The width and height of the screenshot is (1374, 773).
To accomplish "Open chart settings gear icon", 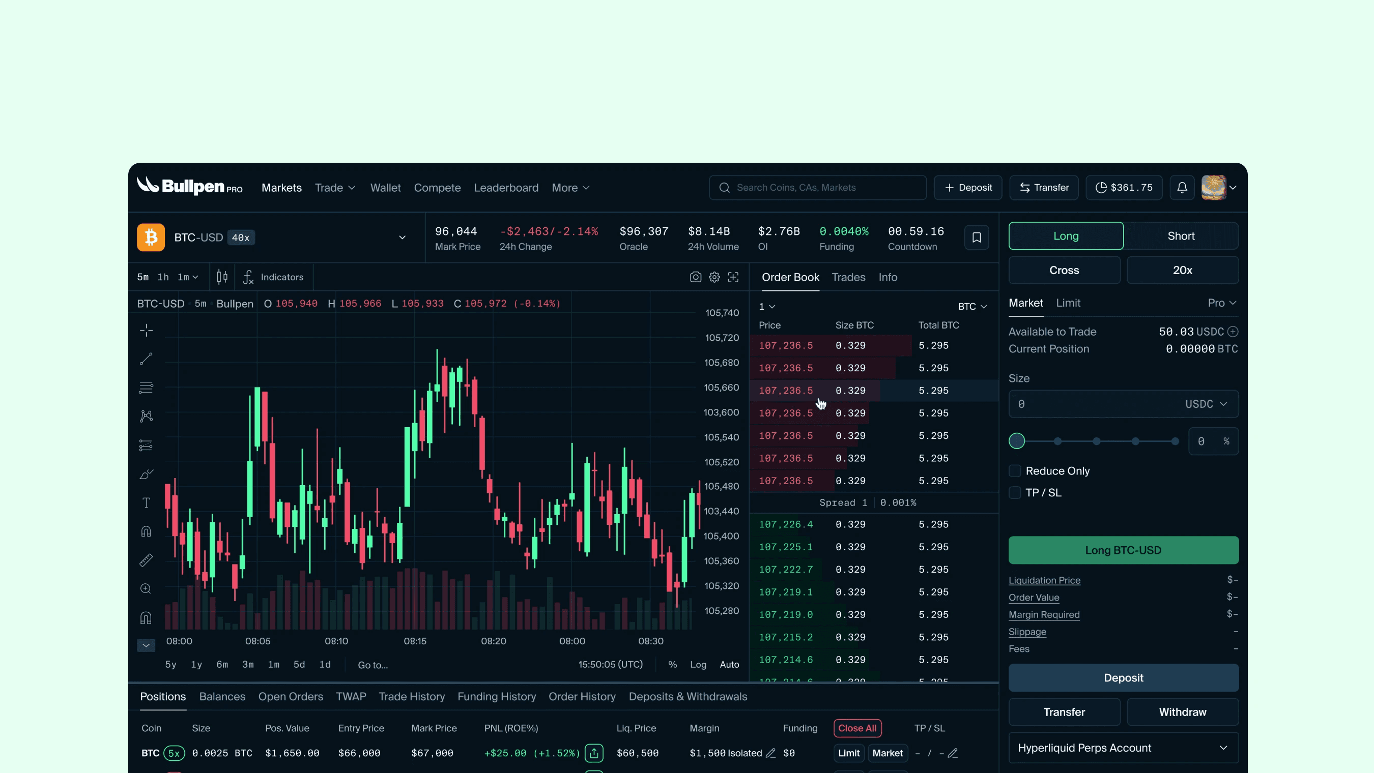I will tap(714, 277).
